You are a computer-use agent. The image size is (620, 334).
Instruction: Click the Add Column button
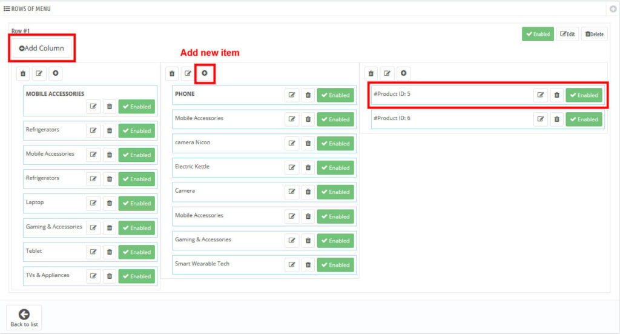pos(41,48)
